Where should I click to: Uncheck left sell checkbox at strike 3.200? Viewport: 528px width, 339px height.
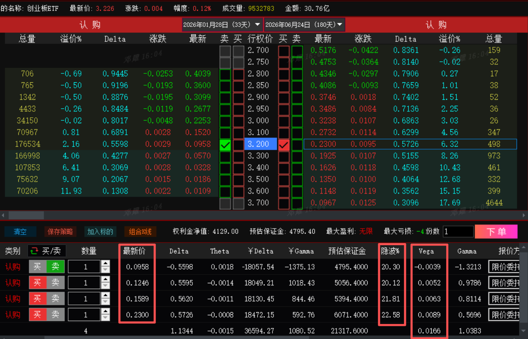point(225,145)
